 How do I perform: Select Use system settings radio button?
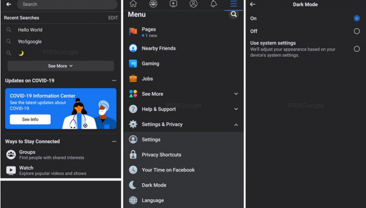tap(356, 49)
